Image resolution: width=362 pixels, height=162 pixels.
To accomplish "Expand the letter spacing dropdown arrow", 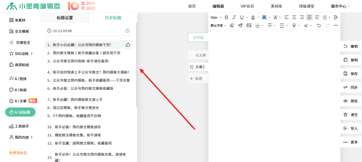I will 280,17.
